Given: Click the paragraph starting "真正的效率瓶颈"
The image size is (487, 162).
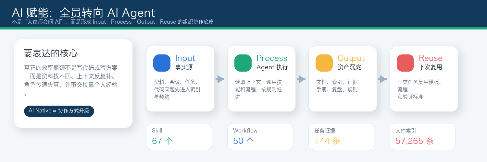Looking at the screenshot, I should [71, 81].
